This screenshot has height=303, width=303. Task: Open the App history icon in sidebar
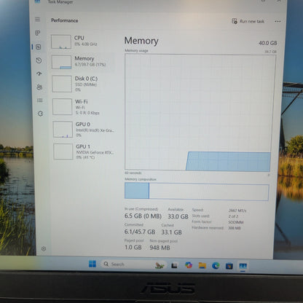[39, 60]
